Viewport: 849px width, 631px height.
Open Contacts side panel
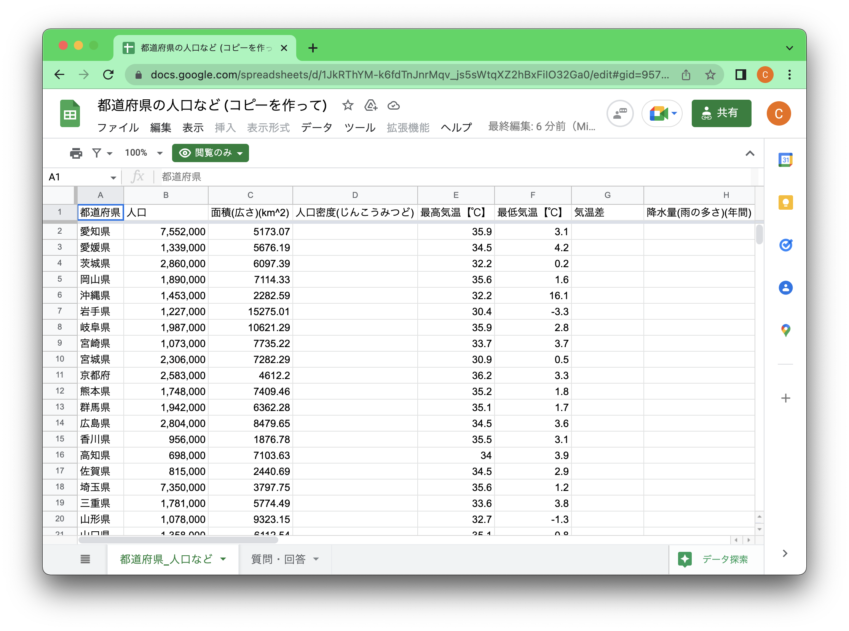click(785, 288)
